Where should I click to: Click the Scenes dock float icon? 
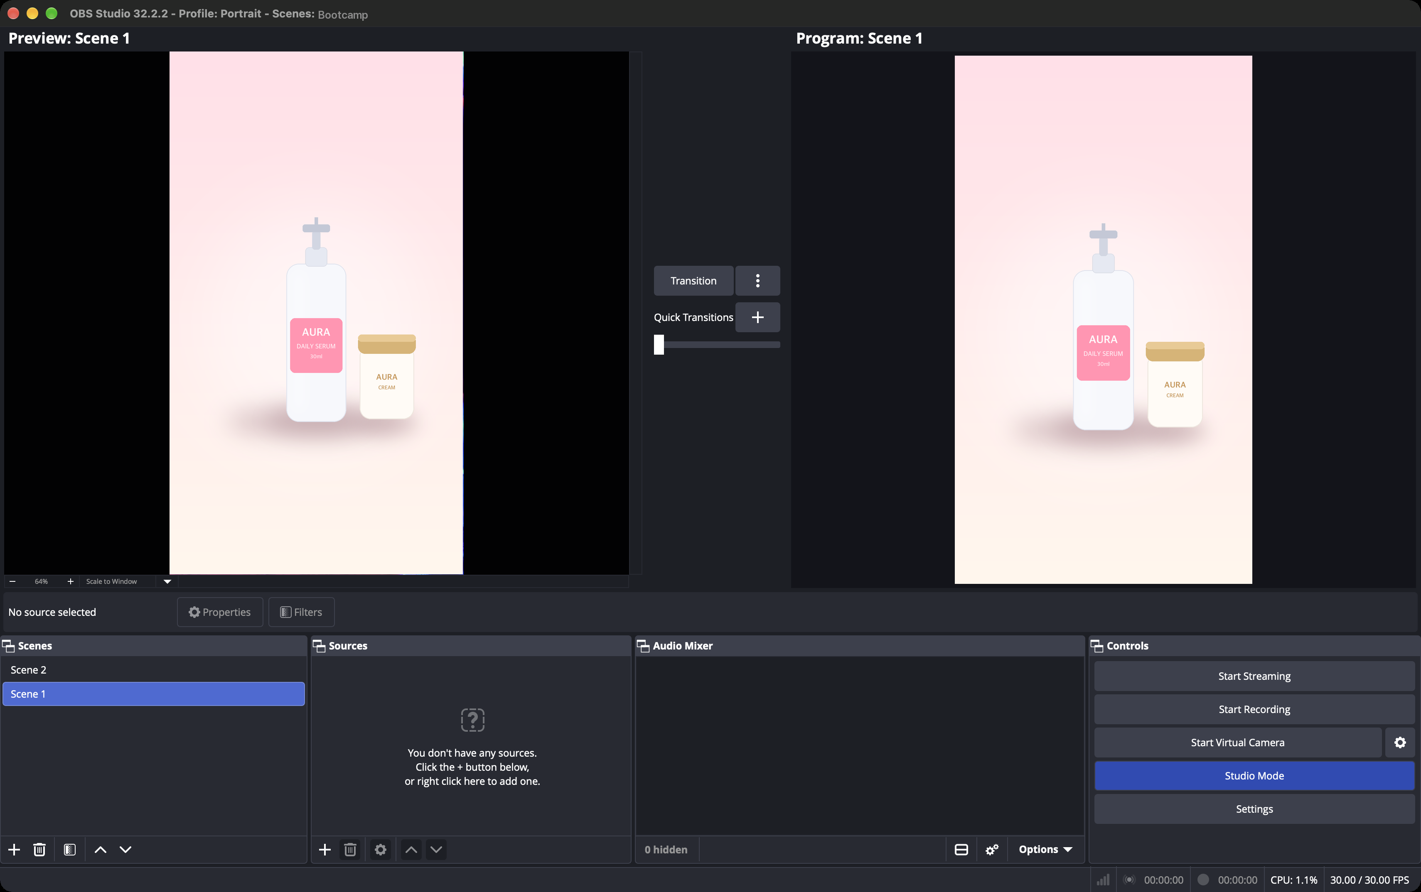pos(9,646)
